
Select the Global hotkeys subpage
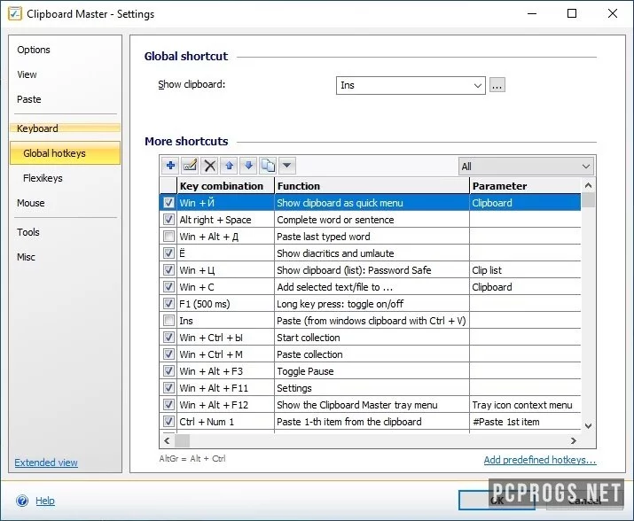pyautogui.click(x=65, y=153)
